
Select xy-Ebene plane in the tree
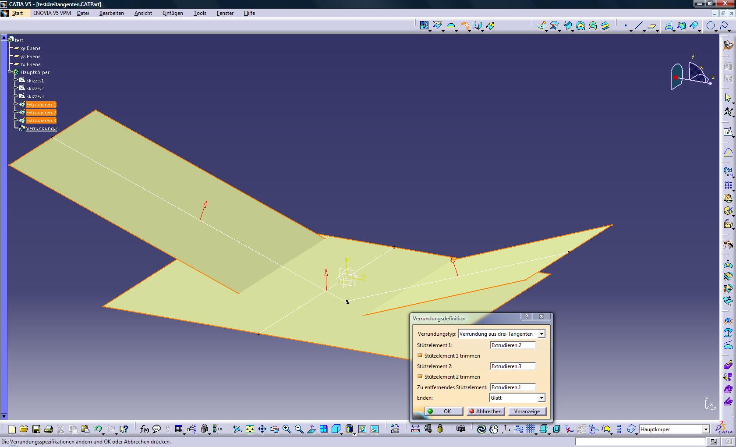pyautogui.click(x=30, y=48)
